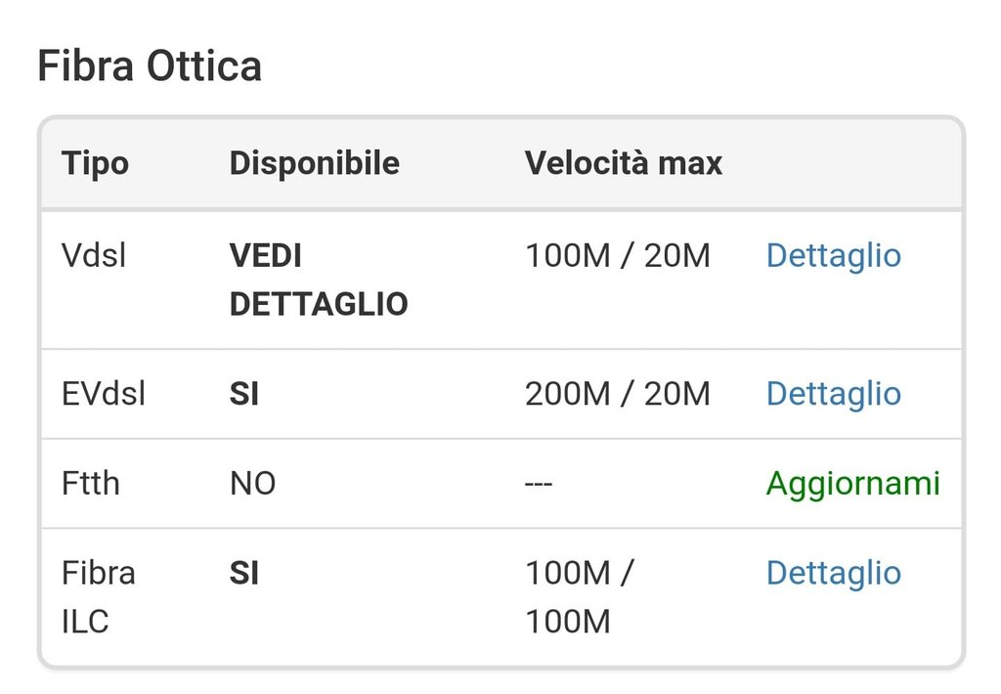This screenshot has width=1001, height=694.
Task: Select the Vdsl type cell
Action: (94, 256)
